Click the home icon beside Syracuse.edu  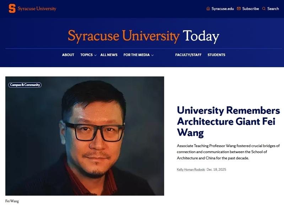208,9
